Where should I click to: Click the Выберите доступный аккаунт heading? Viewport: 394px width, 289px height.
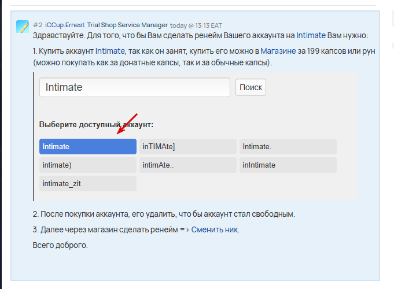(x=96, y=124)
